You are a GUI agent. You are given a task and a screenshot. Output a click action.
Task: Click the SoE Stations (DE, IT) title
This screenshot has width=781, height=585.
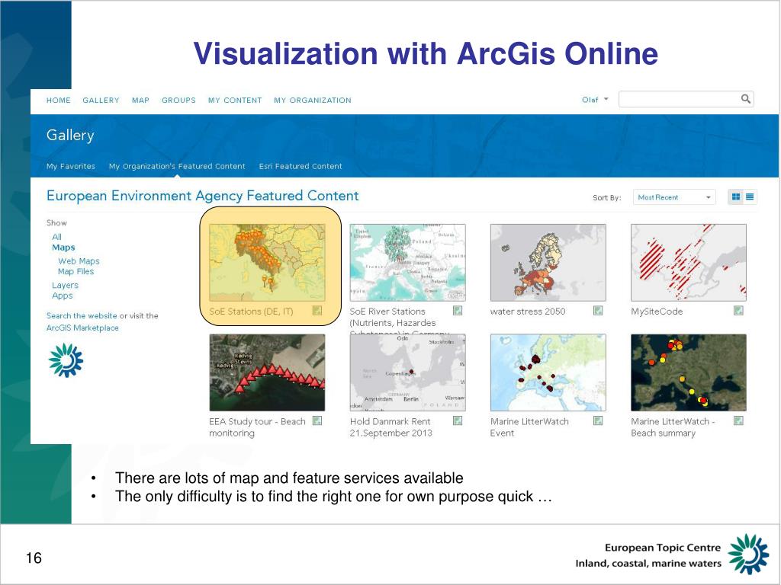(251, 312)
